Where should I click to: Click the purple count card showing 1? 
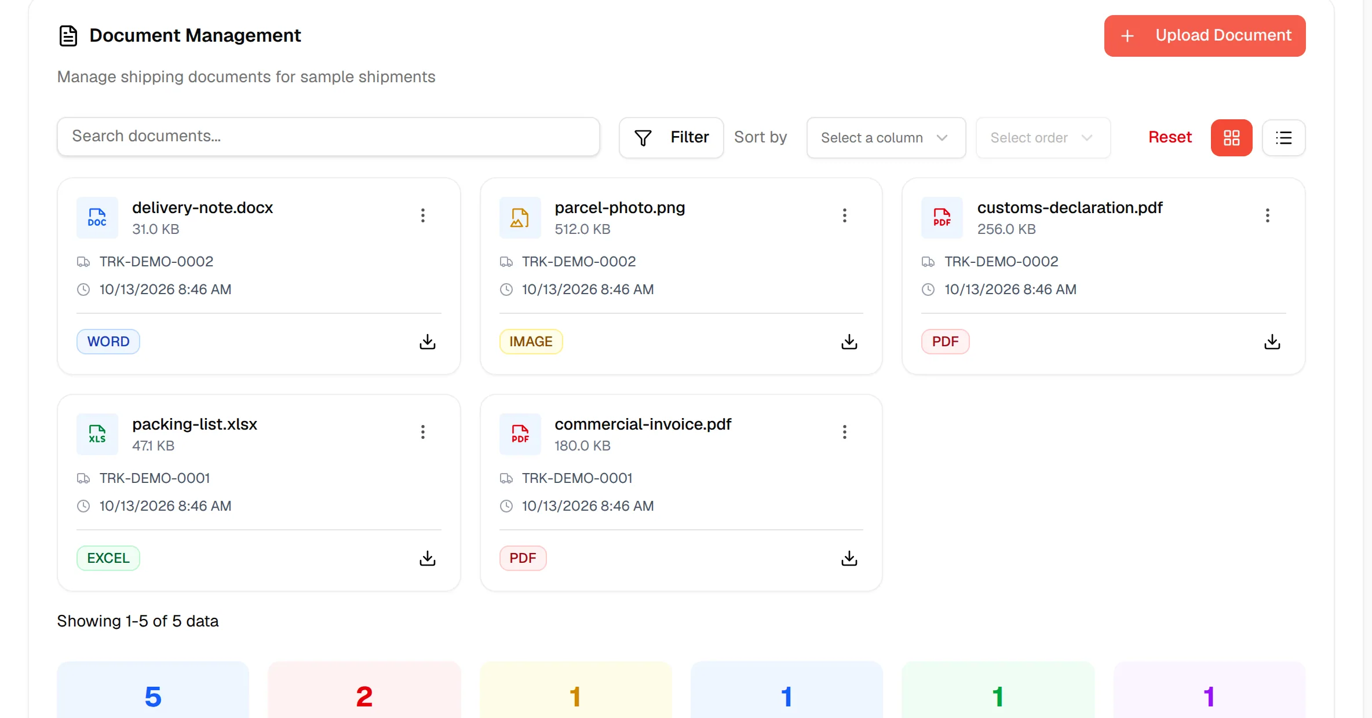tap(1209, 690)
